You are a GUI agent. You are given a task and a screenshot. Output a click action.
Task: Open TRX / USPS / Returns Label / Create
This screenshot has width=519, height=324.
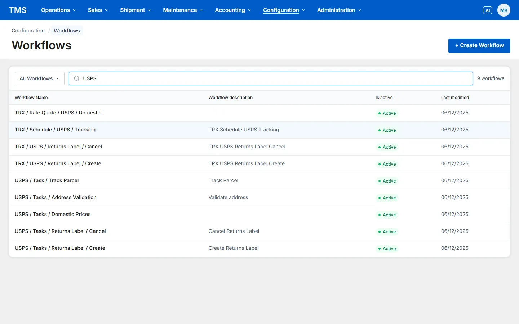[x=58, y=163]
